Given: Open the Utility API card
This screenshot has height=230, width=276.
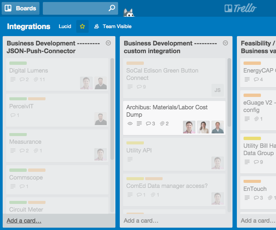Looking at the screenshot, I should coord(174,154).
